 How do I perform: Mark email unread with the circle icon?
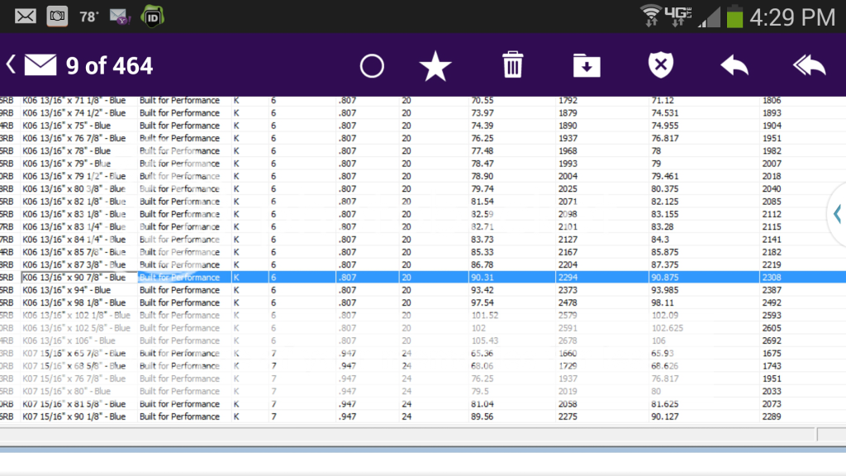pos(372,65)
